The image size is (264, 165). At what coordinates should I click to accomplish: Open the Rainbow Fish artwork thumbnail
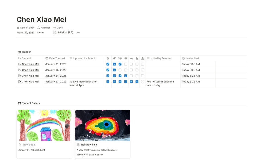point(102,125)
